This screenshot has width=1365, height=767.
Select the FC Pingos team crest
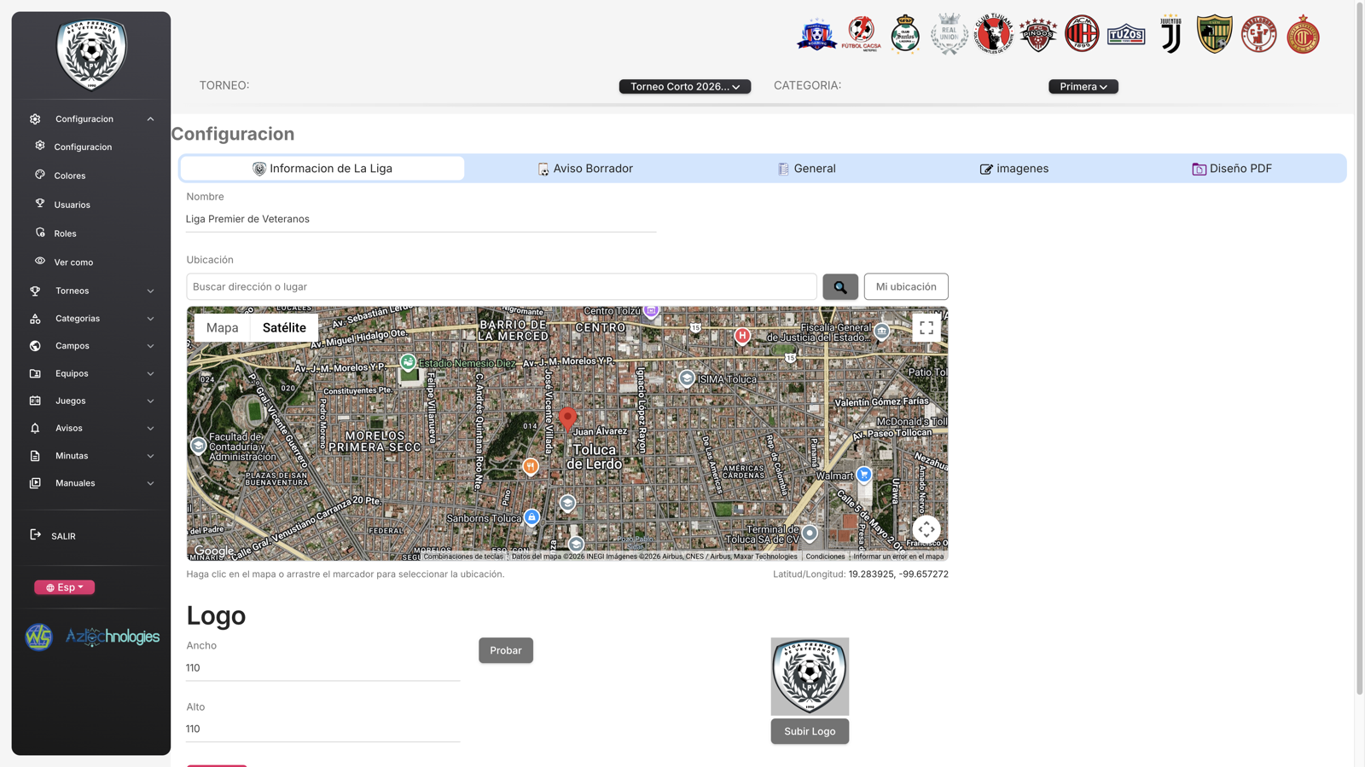point(1037,34)
